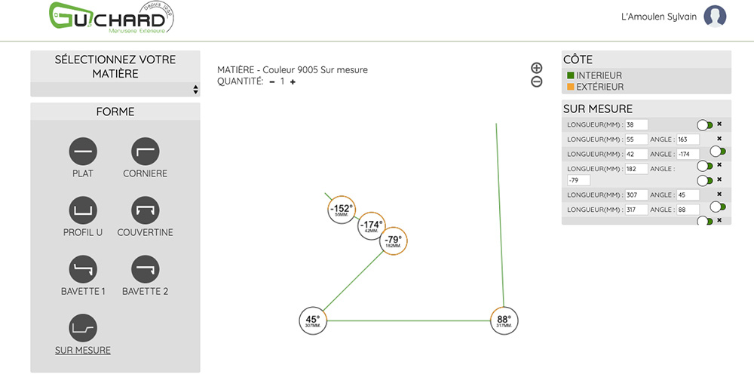Toggle the switch beside the 88 angle field
Viewport: 754px width, 377px height.
coord(717,207)
